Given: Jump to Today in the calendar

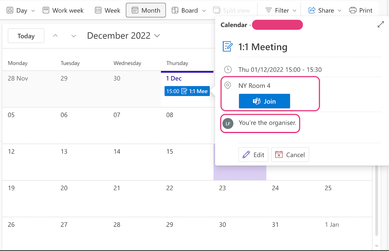Looking at the screenshot, I should pyautogui.click(x=26, y=36).
